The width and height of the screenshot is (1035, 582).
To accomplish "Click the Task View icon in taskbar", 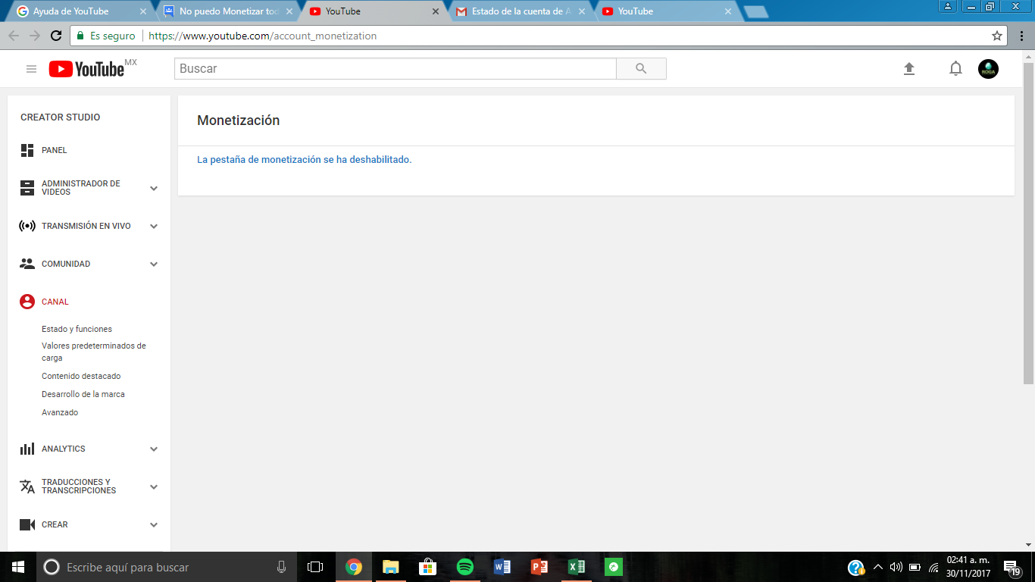I will 315,567.
